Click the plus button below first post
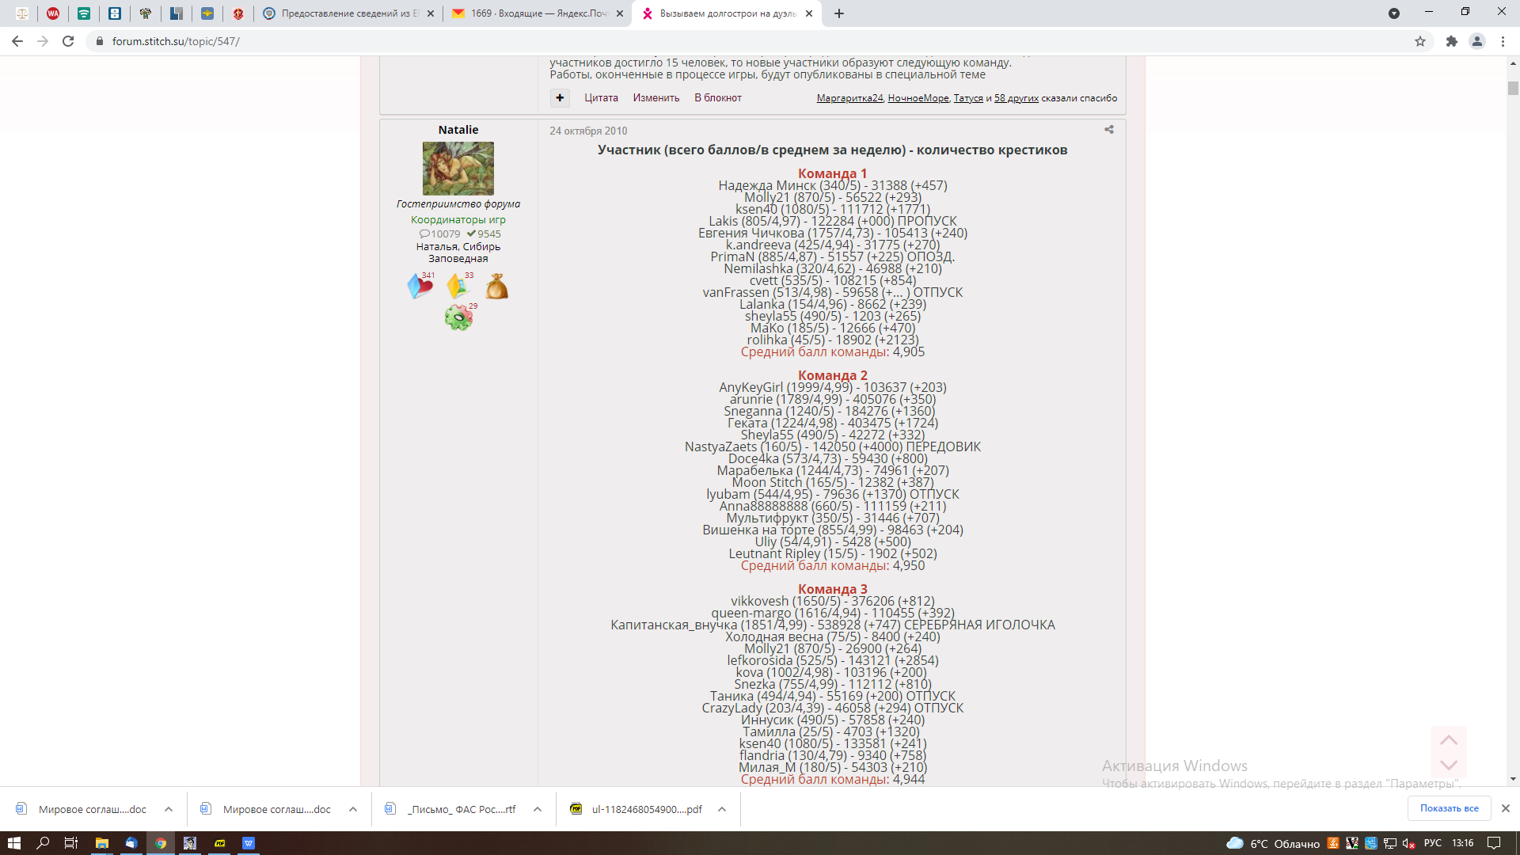1520x855 pixels. pos(560,97)
